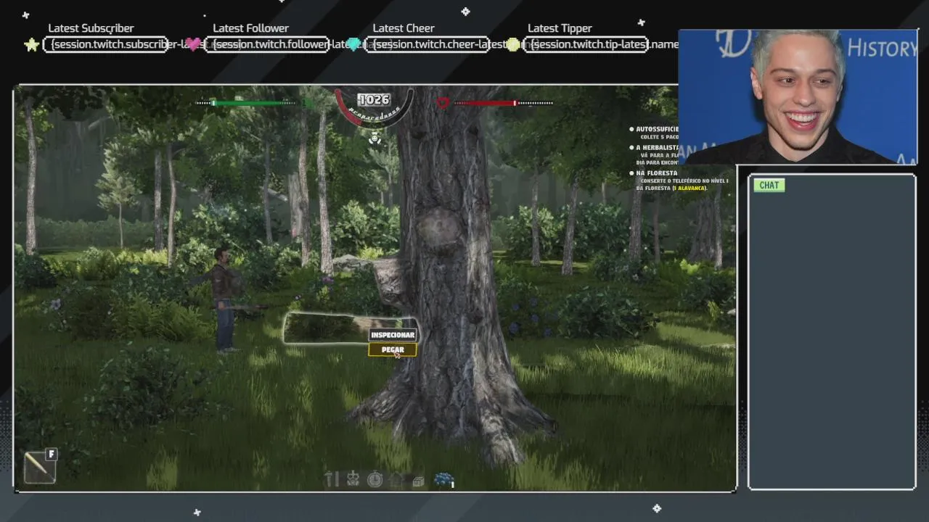The width and height of the screenshot is (929, 522).
Task: Click the yellow star subscriber icon
Action: pyautogui.click(x=32, y=45)
